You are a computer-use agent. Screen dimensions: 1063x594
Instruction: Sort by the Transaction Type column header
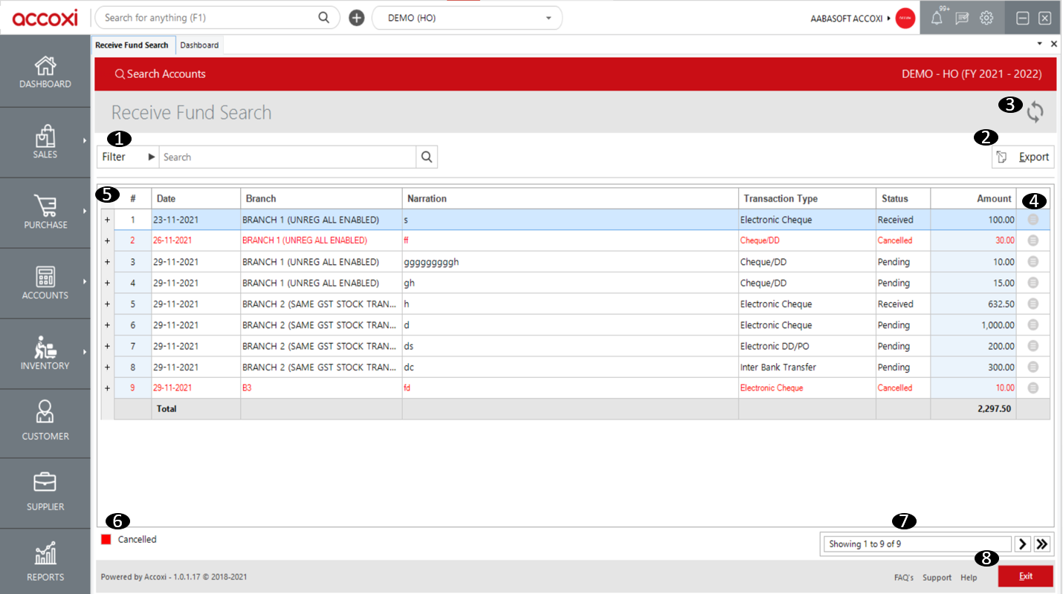tap(807, 198)
